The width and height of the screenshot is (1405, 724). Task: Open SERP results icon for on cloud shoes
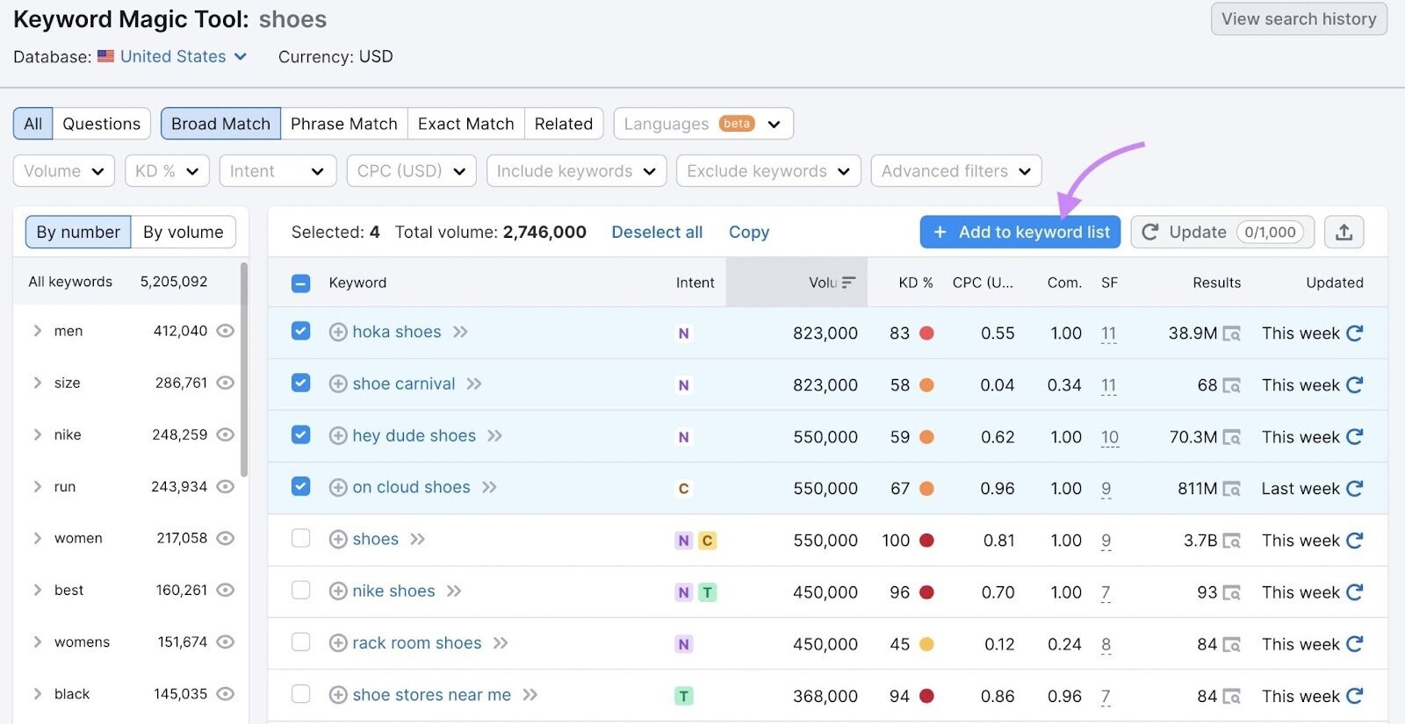pos(1232,490)
